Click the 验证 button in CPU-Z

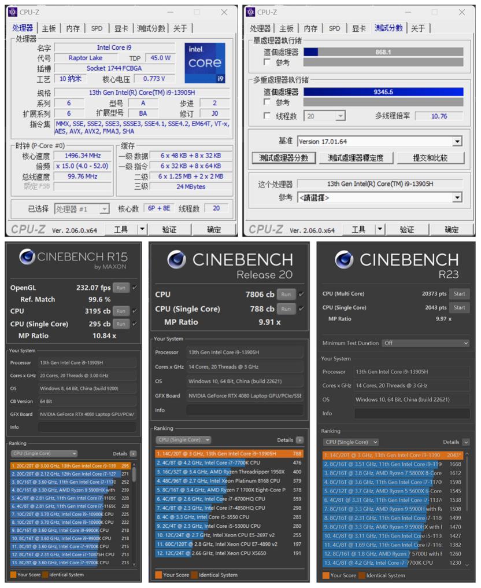pos(170,229)
